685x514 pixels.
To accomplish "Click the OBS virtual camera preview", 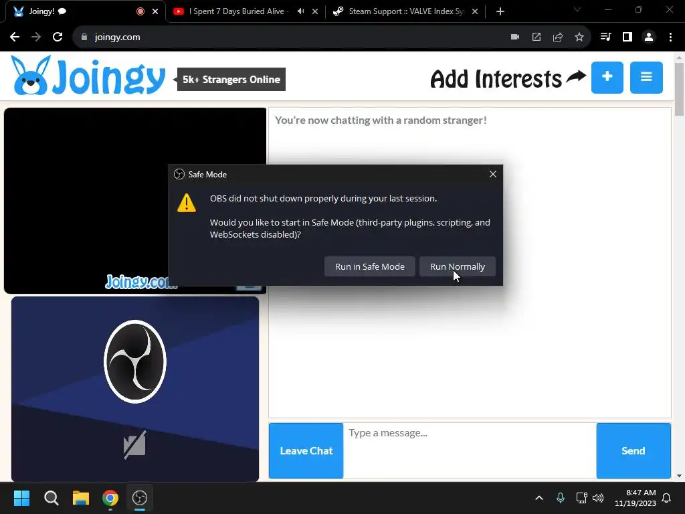I will coord(135,389).
